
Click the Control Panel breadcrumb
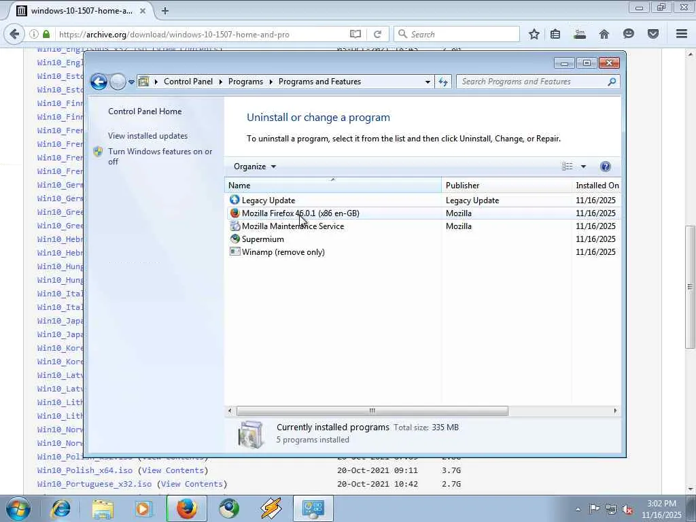[188, 82]
